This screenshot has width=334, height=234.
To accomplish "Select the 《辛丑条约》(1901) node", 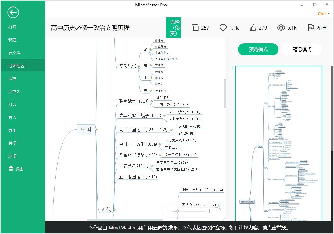I will 181,155.
